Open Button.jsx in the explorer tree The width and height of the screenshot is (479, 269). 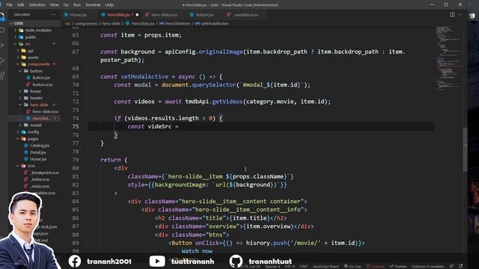34,78
